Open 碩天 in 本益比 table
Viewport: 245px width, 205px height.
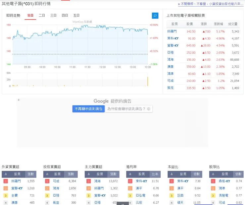point(180,203)
